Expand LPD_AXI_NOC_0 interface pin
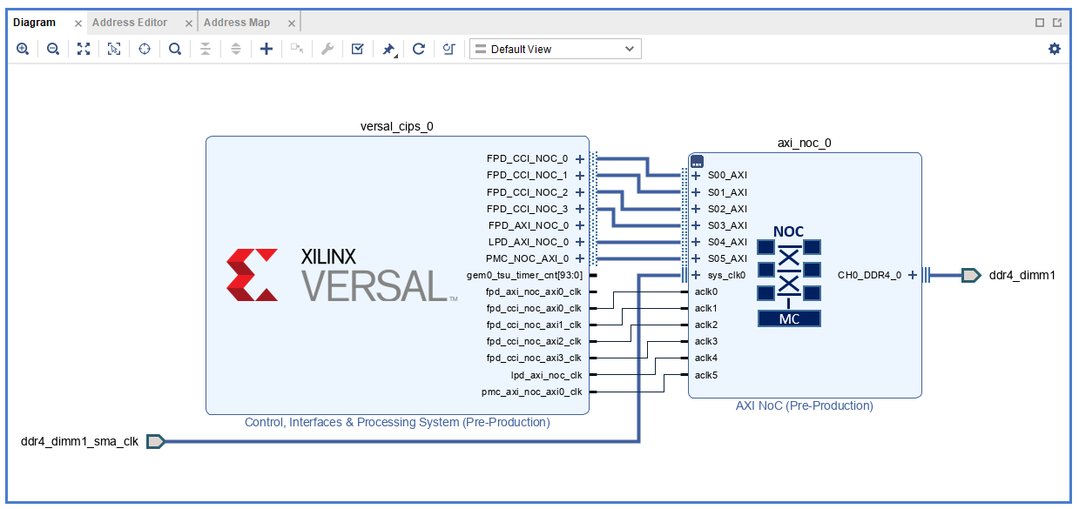Image resolution: width=1079 pixels, height=509 pixels. 580,242
